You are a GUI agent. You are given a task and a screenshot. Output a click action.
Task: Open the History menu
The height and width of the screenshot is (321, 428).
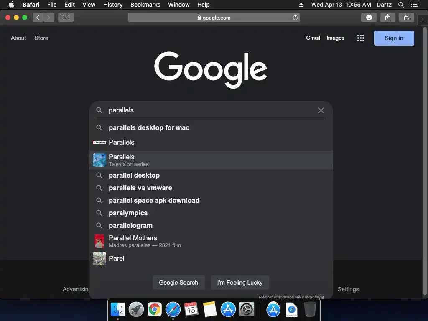click(113, 5)
